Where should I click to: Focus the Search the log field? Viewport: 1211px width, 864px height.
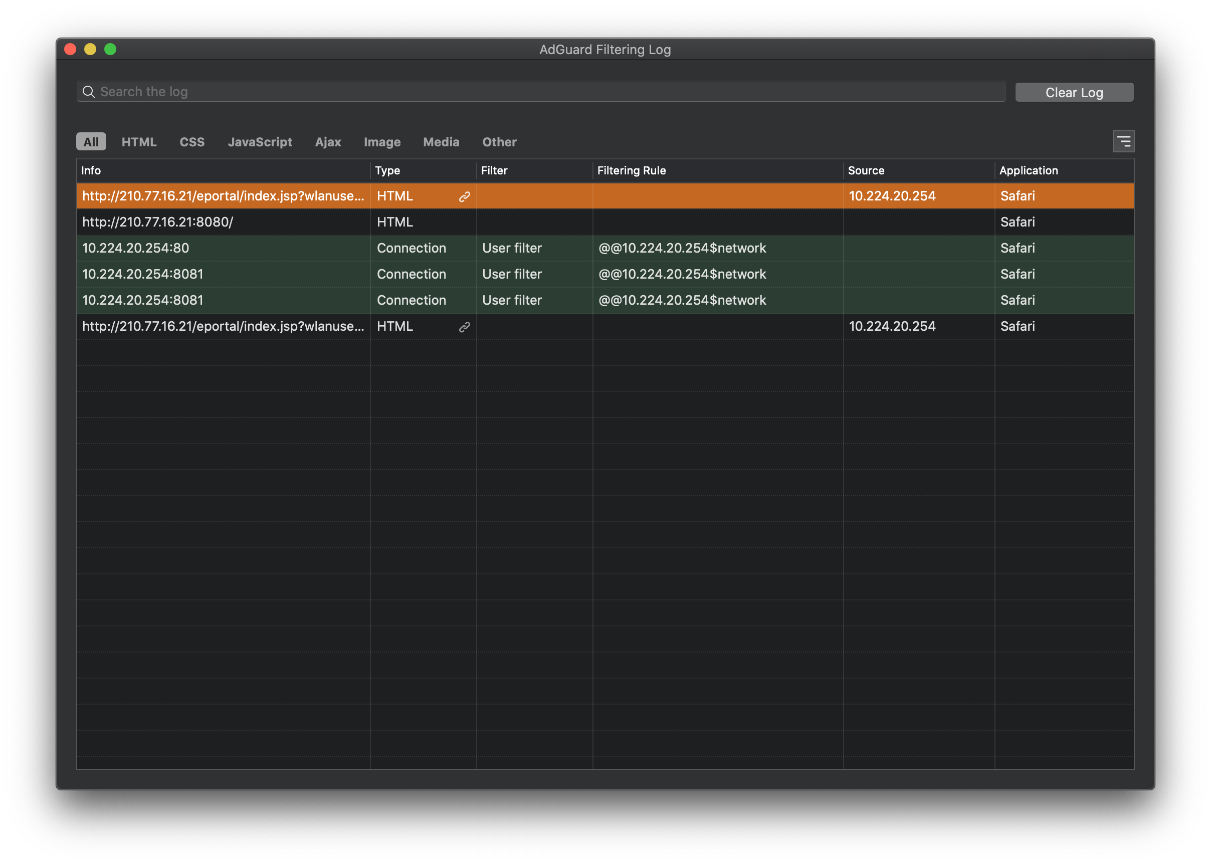(x=543, y=92)
